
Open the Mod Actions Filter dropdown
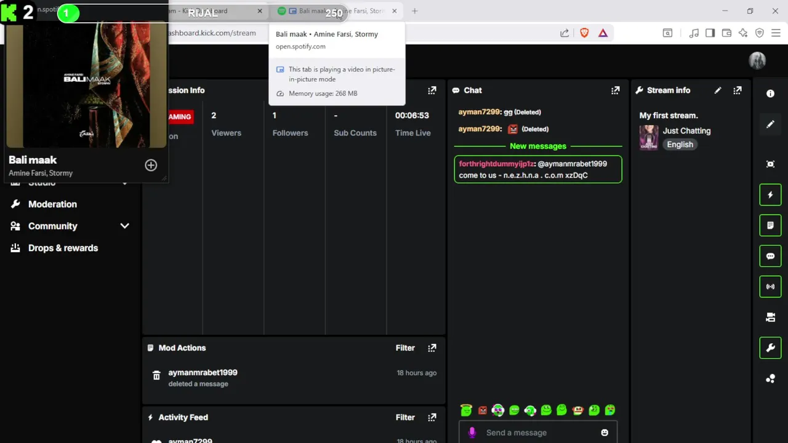405,348
